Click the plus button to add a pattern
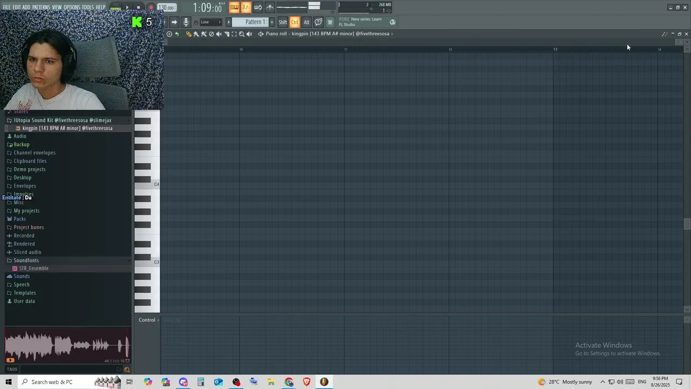 pyautogui.click(x=272, y=22)
